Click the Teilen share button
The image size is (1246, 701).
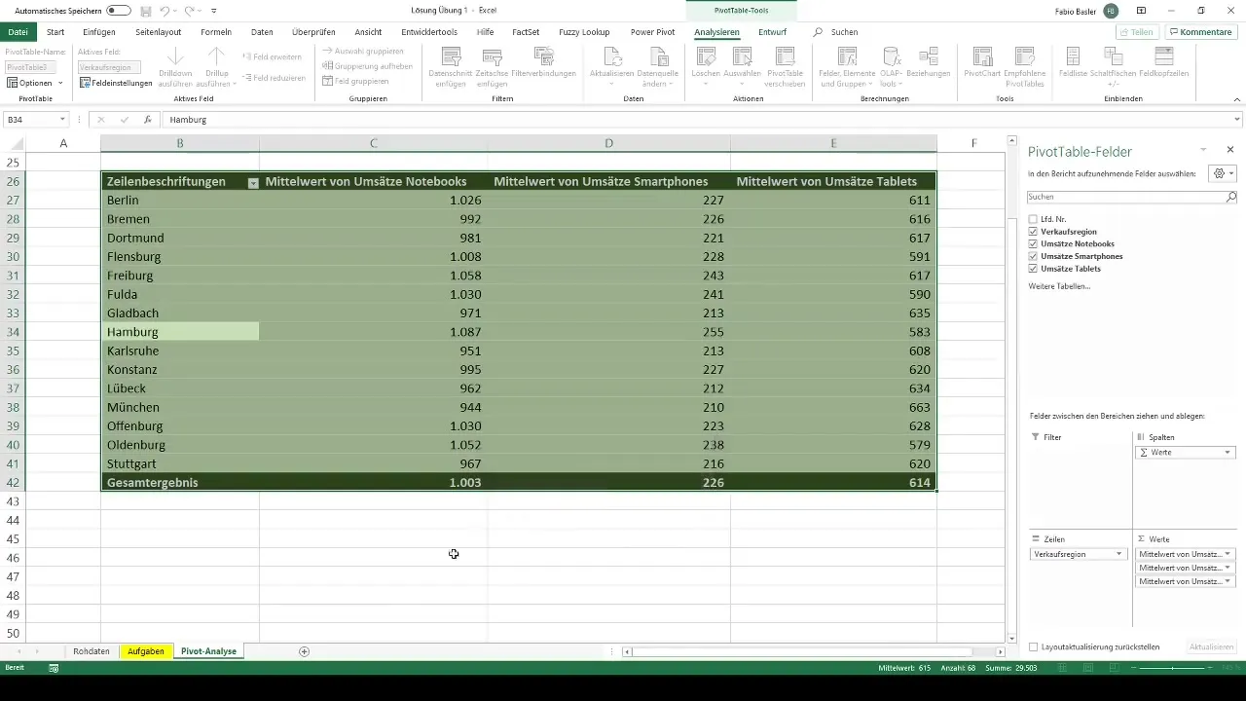coord(1137,32)
